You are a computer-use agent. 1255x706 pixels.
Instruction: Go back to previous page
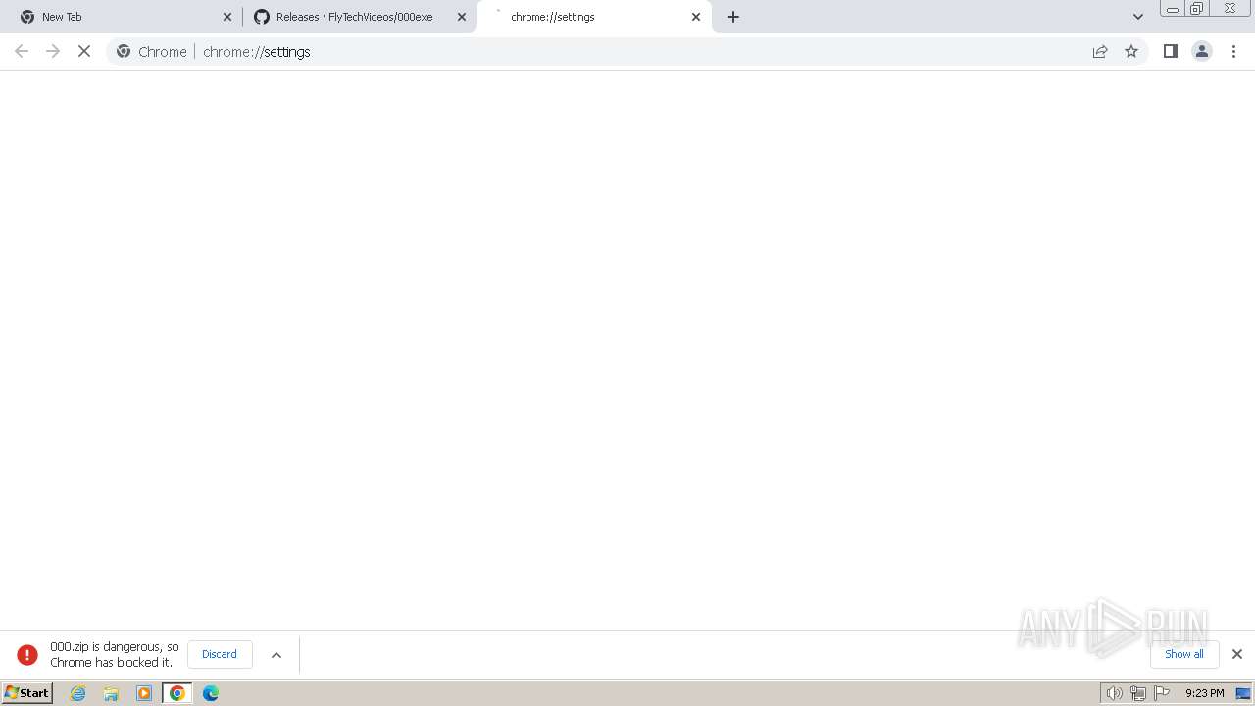pyautogui.click(x=22, y=51)
